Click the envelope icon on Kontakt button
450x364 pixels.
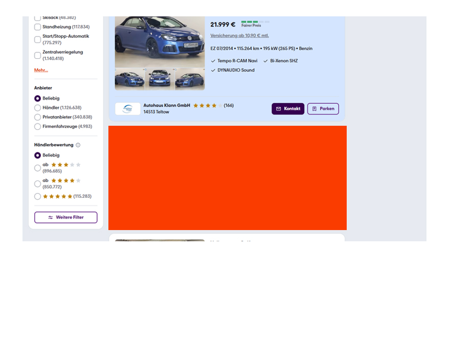coord(279,109)
